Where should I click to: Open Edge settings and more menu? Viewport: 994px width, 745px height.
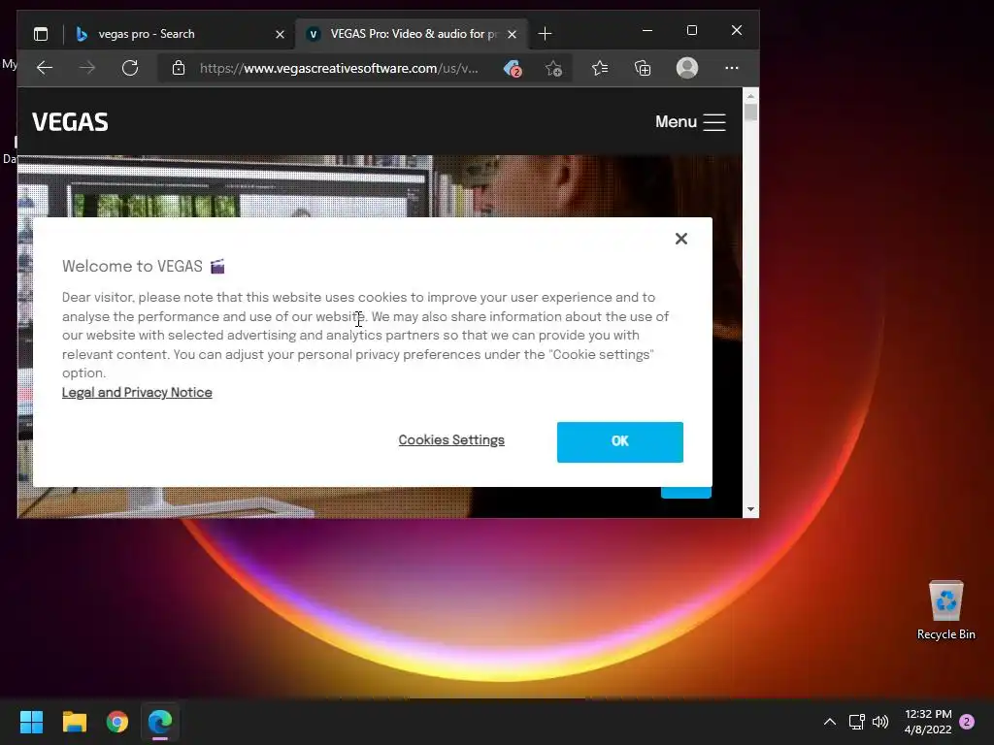tap(732, 68)
